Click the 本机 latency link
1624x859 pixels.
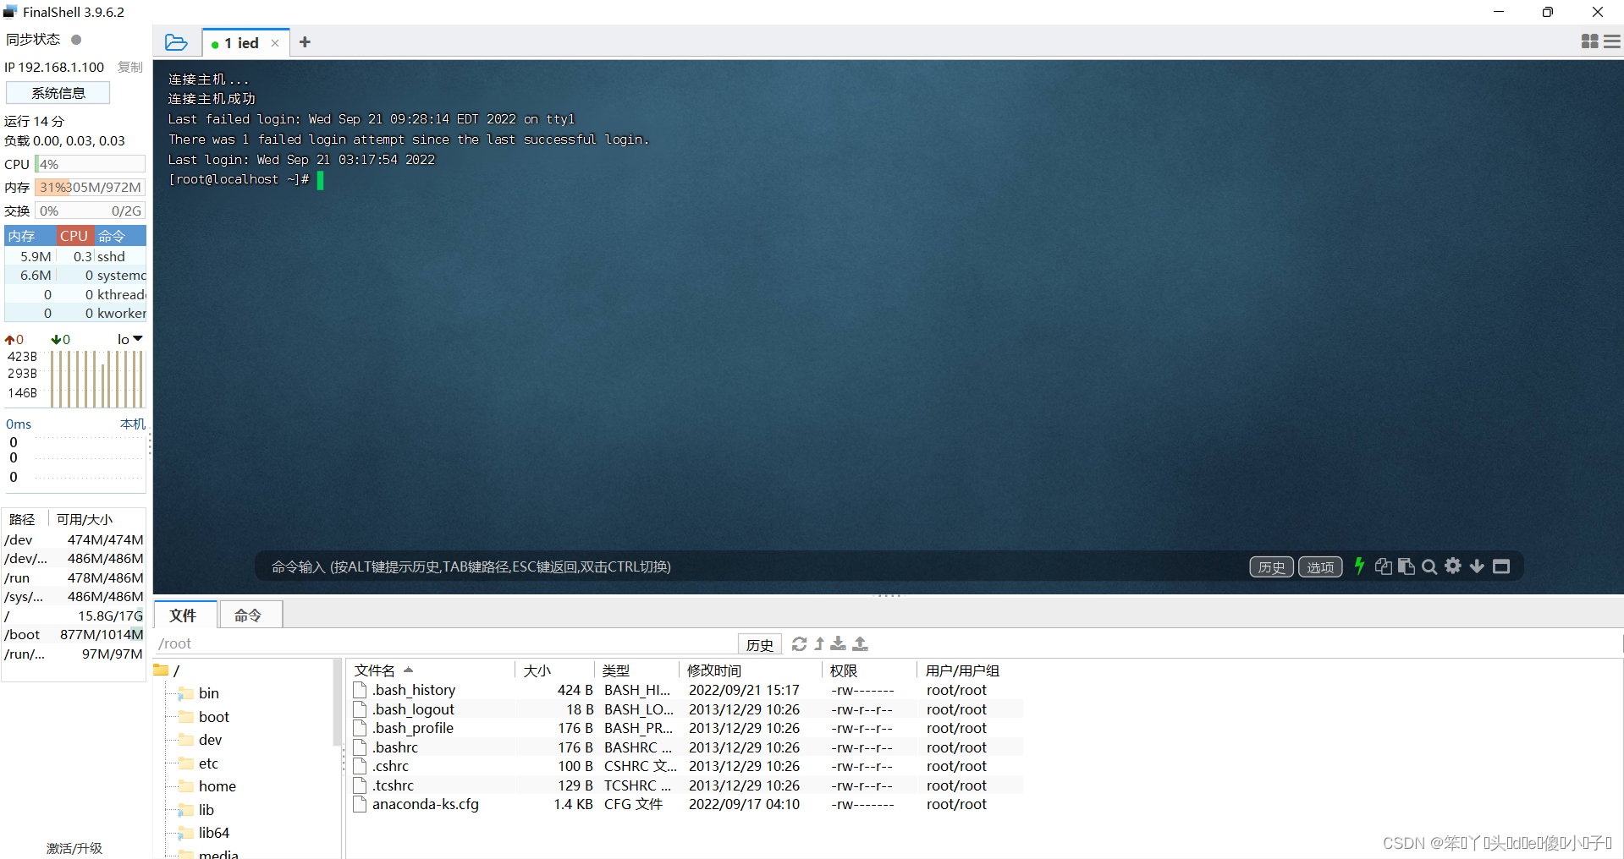click(133, 424)
